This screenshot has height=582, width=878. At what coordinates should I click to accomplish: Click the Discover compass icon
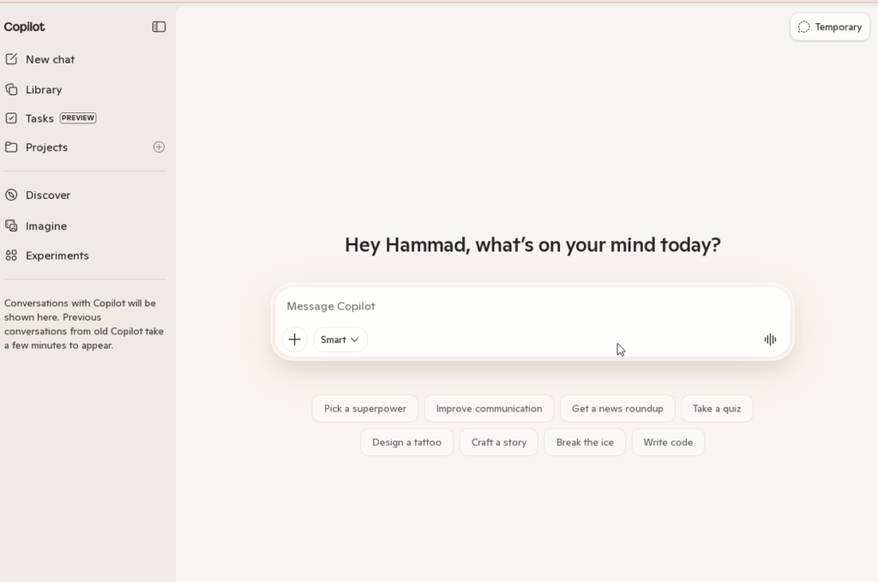coord(11,195)
